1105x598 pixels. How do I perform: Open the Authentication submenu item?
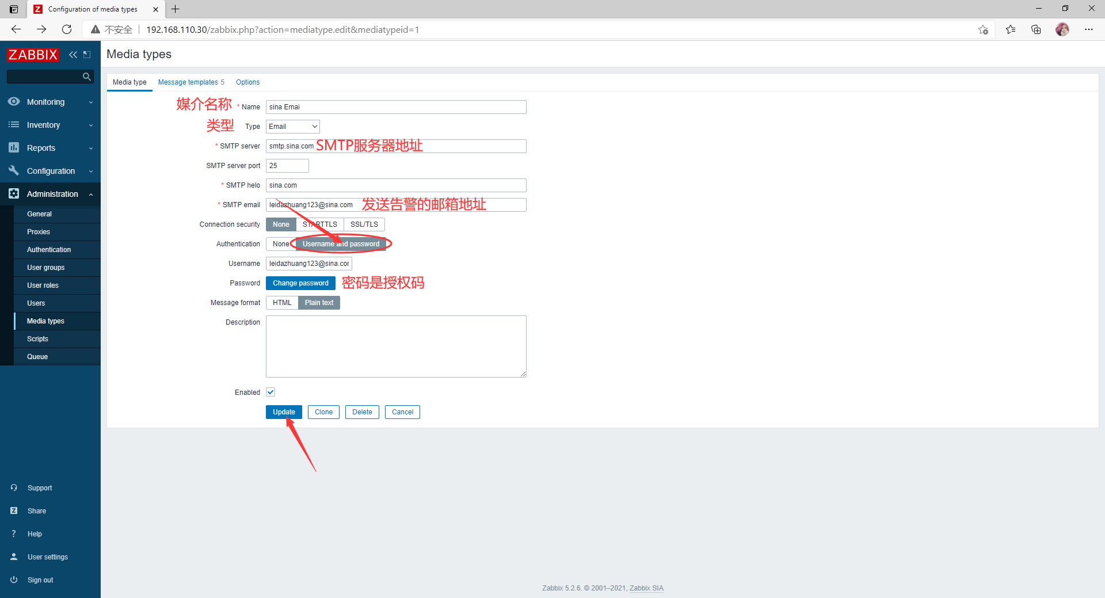[x=57, y=250]
